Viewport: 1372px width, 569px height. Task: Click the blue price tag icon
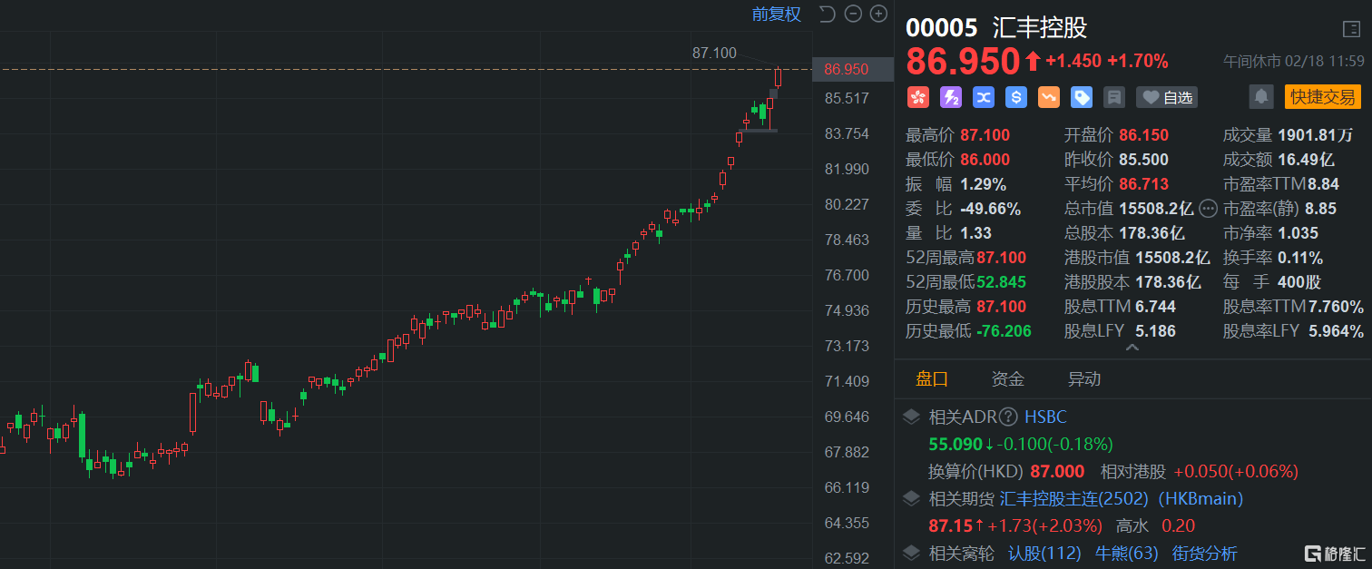tap(1081, 97)
